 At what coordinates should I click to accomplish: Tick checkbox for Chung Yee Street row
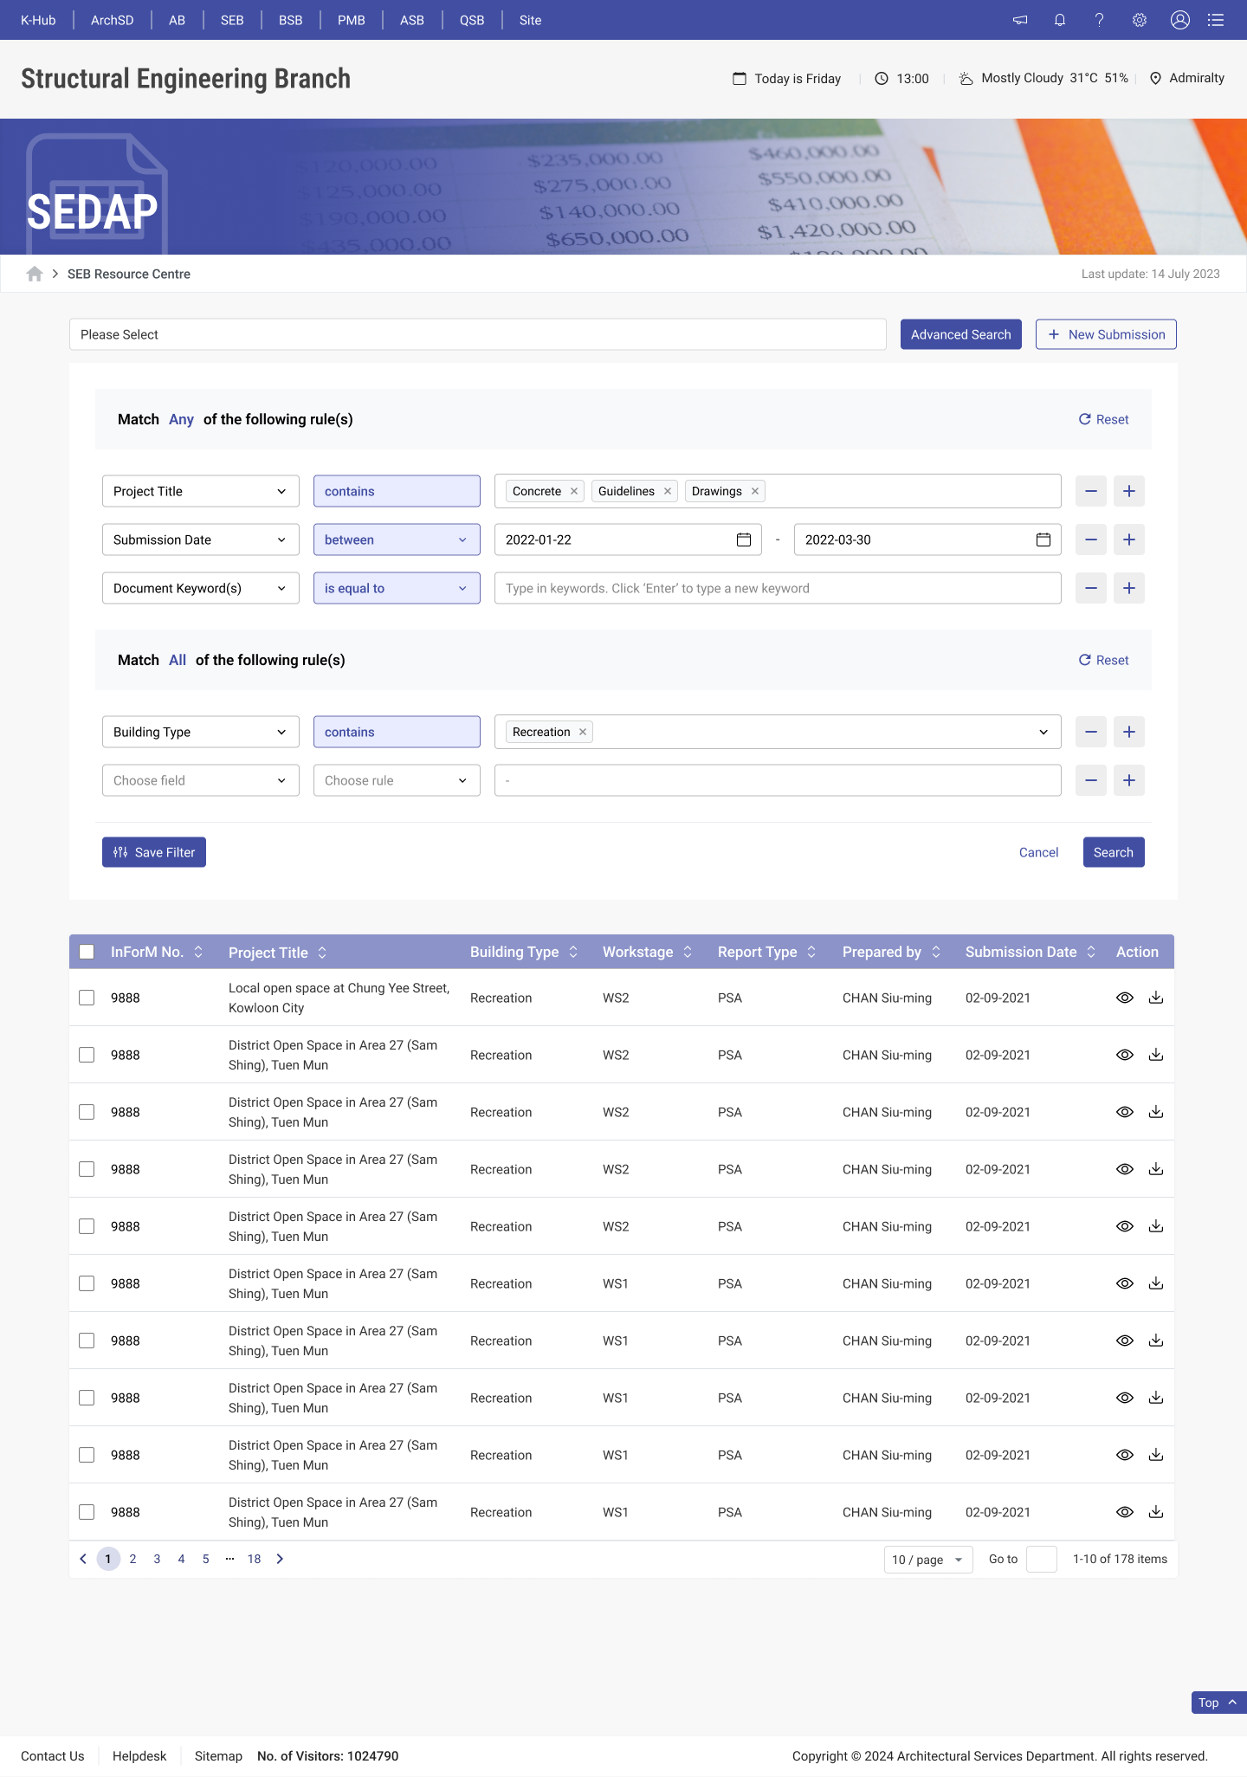pyautogui.click(x=87, y=998)
